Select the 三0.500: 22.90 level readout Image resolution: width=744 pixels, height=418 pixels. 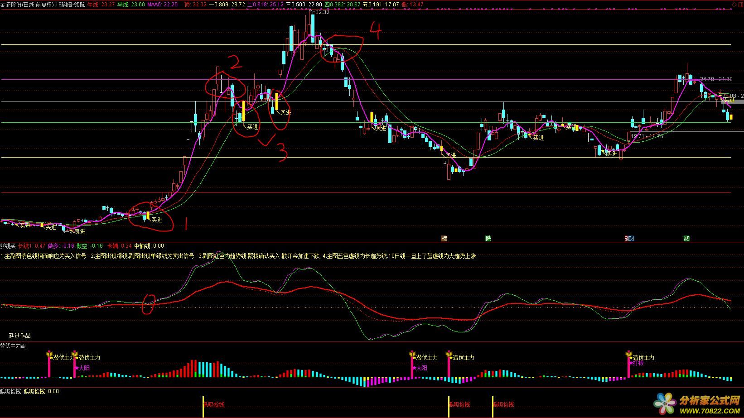304,4
